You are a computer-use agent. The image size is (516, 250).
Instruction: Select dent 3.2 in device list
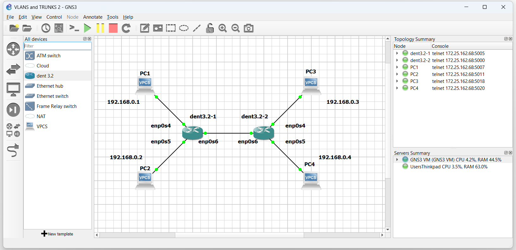pyautogui.click(x=58, y=76)
